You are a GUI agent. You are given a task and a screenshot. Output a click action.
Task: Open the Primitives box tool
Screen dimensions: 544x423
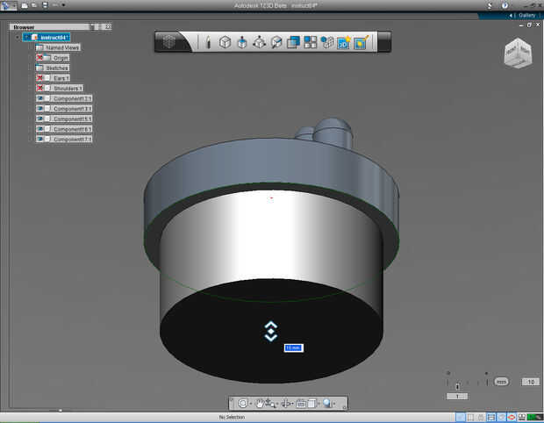click(x=225, y=41)
